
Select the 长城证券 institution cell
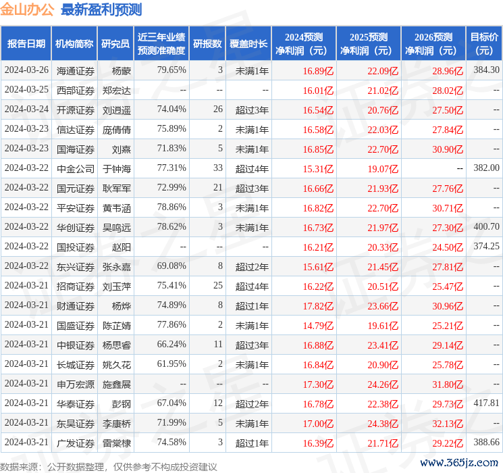point(76,365)
